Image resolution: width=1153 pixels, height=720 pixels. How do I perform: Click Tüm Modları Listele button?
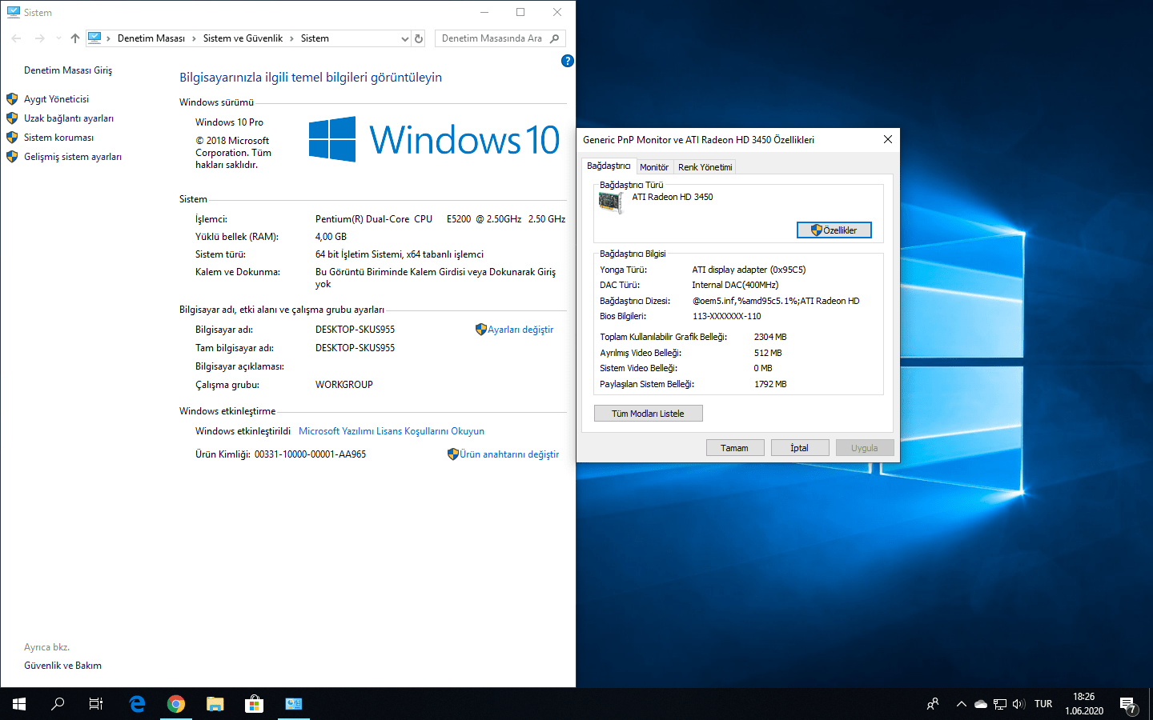[x=649, y=414]
